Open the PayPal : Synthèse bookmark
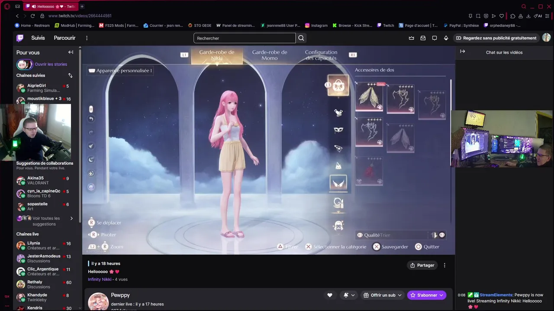 [461, 25]
